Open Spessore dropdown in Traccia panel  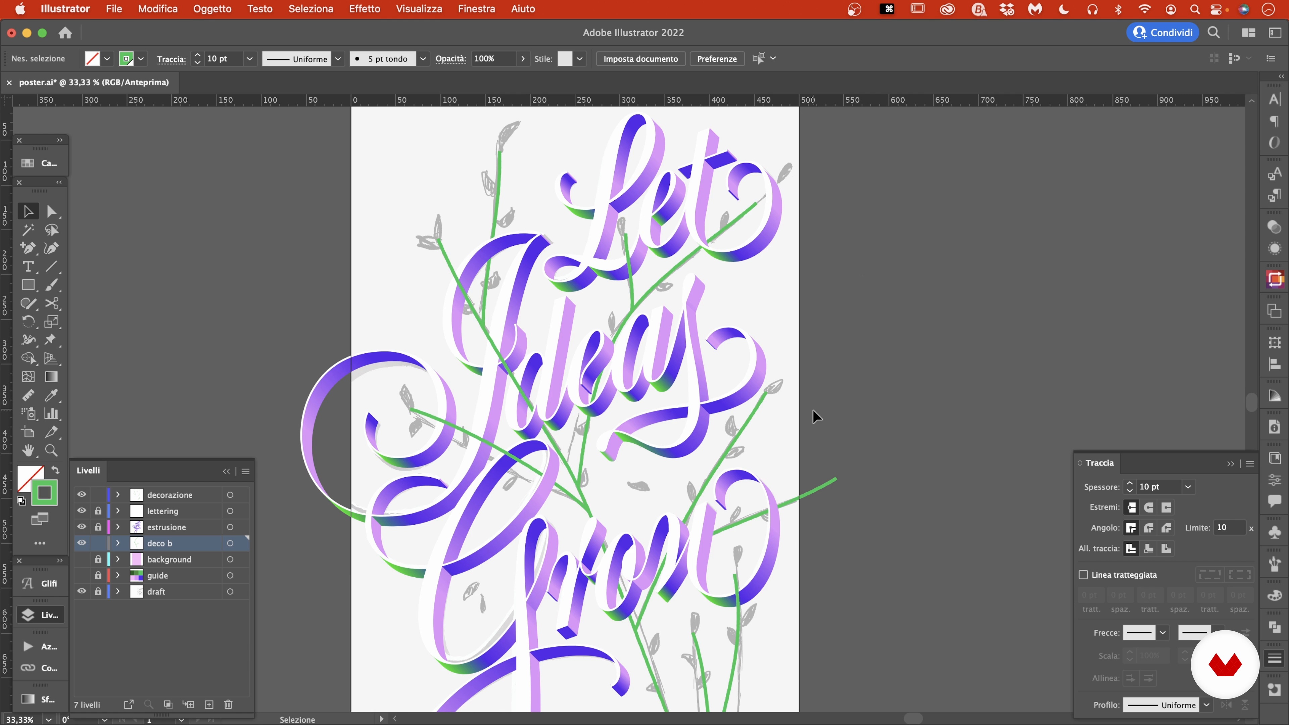click(1188, 486)
